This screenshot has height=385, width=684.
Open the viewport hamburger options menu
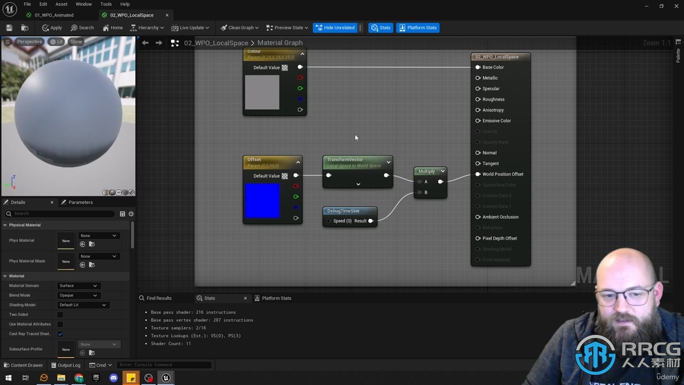coord(7,42)
